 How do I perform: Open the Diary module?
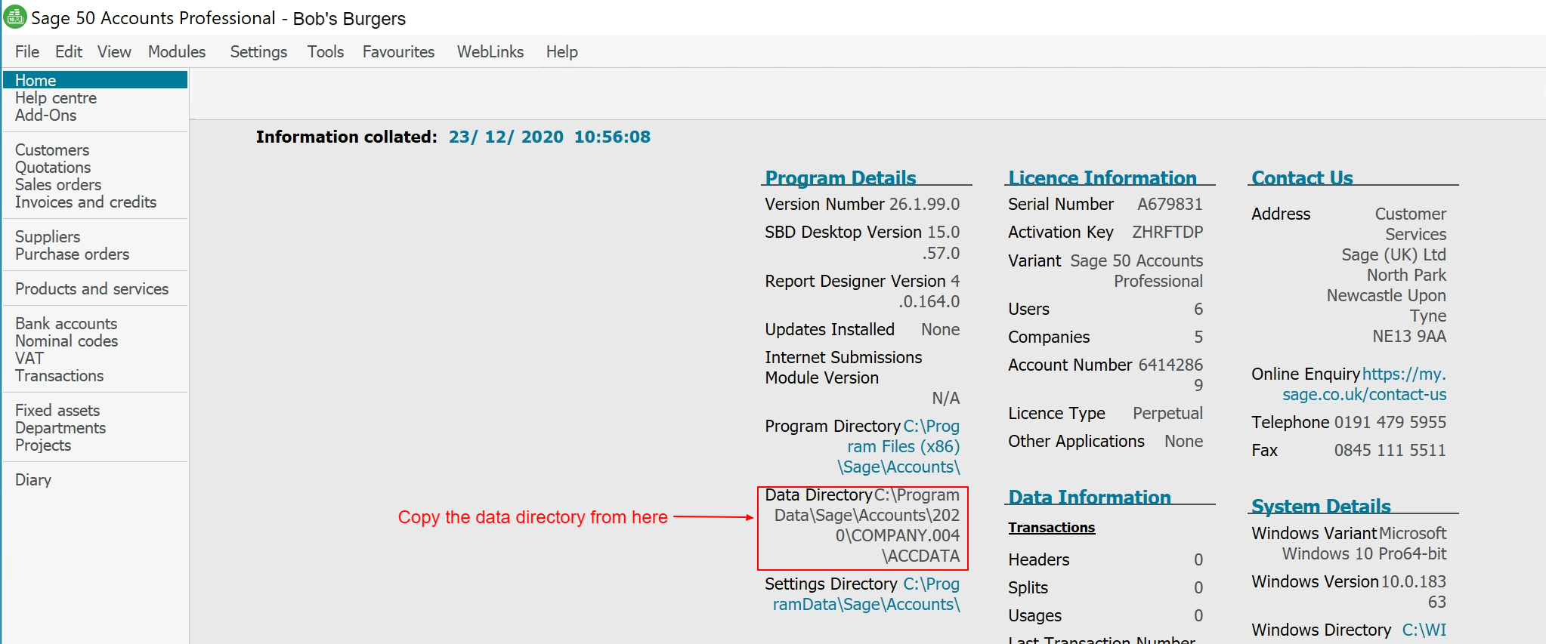[x=33, y=480]
